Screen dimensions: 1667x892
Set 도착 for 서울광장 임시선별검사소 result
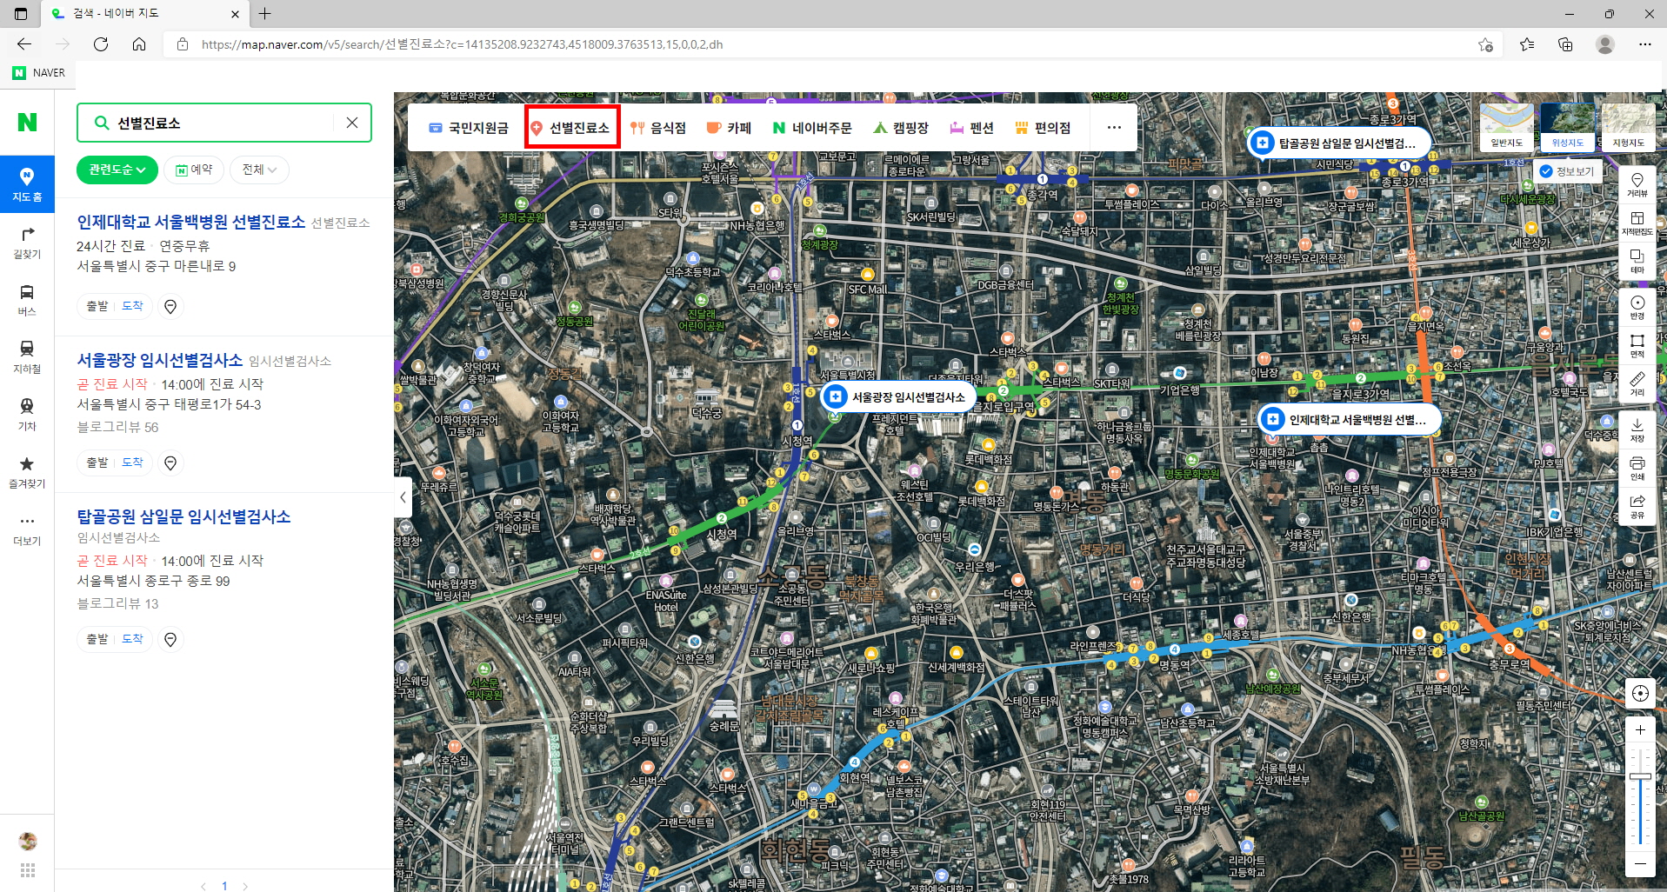coord(132,463)
